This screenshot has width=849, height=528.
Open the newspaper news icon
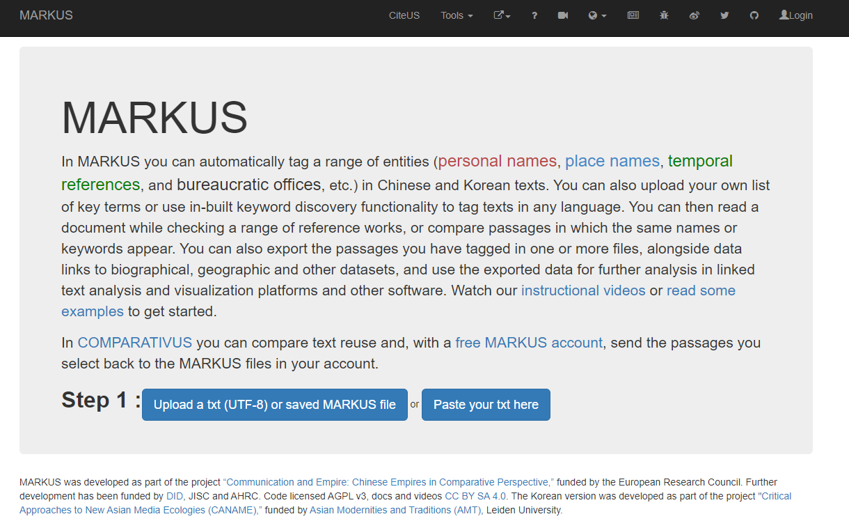[x=633, y=15]
